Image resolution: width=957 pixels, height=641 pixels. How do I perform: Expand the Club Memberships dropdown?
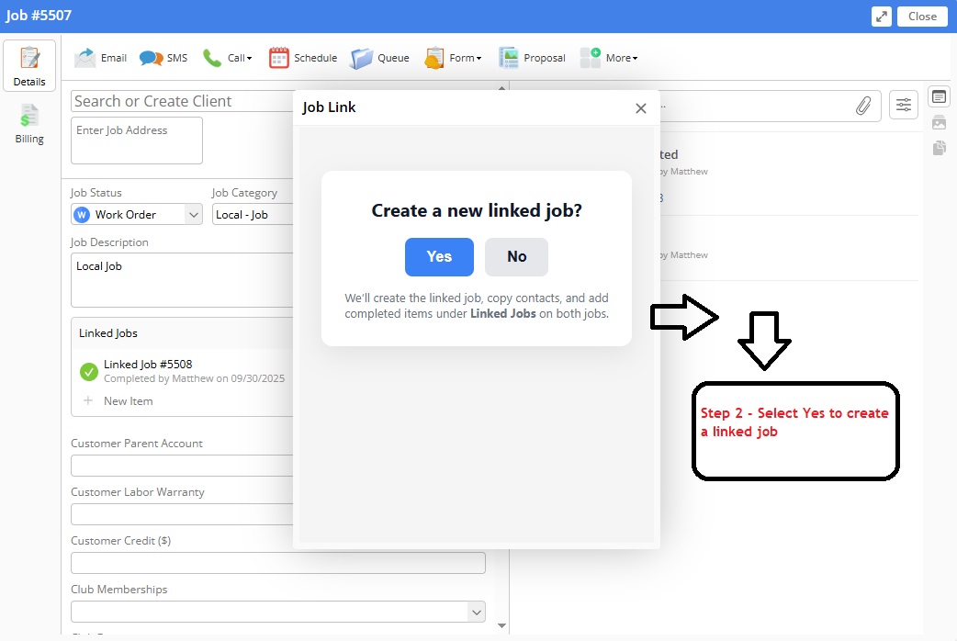click(477, 612)
